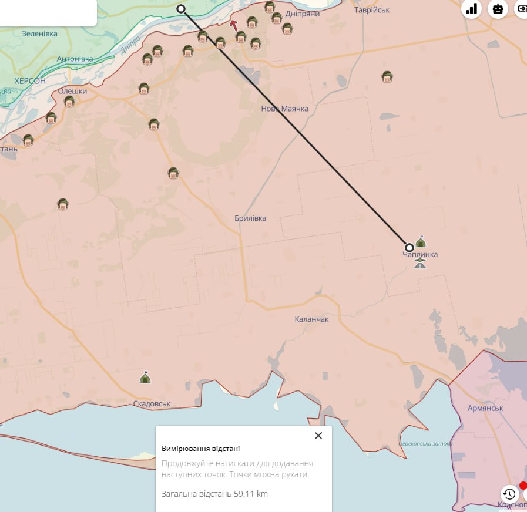Click the soldier icon southwest of Олешки toward 'тань'
Screen dimensions: 527x512
coord(51,118)
